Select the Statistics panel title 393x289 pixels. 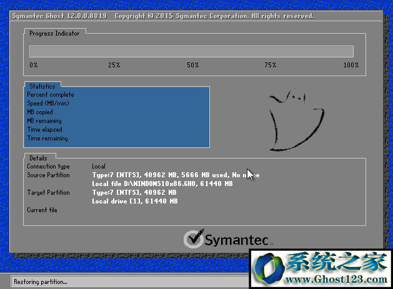42,86
